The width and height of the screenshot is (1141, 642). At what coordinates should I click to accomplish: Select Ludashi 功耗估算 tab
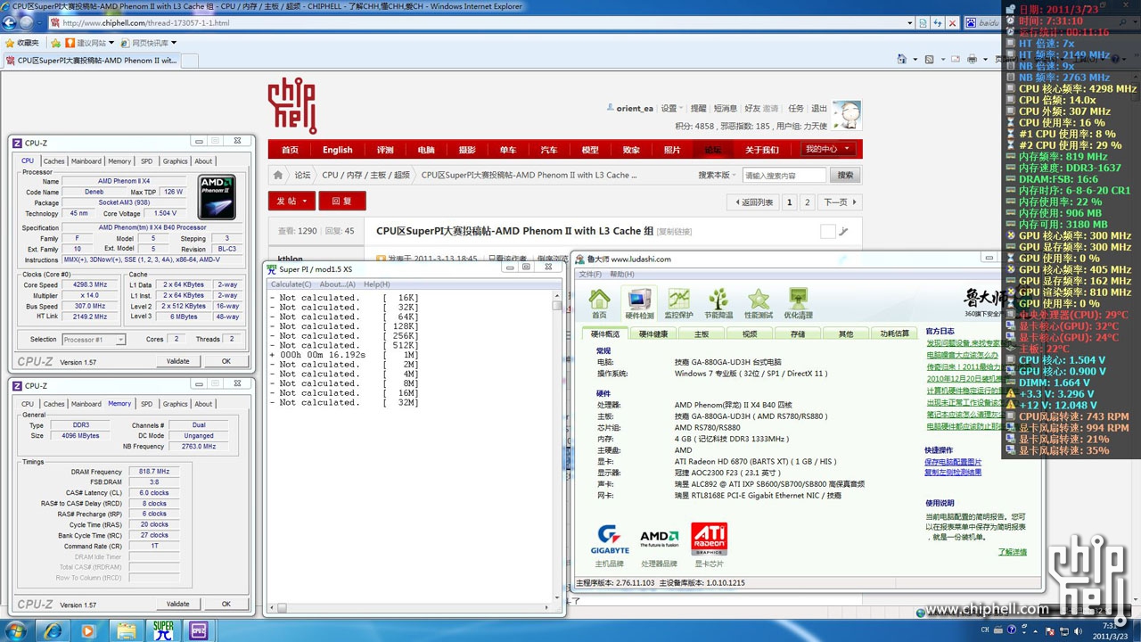894,333
